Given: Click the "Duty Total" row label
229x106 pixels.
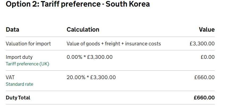Looking at the screenshot, I should pyautogui.click(x=18, y=98).
